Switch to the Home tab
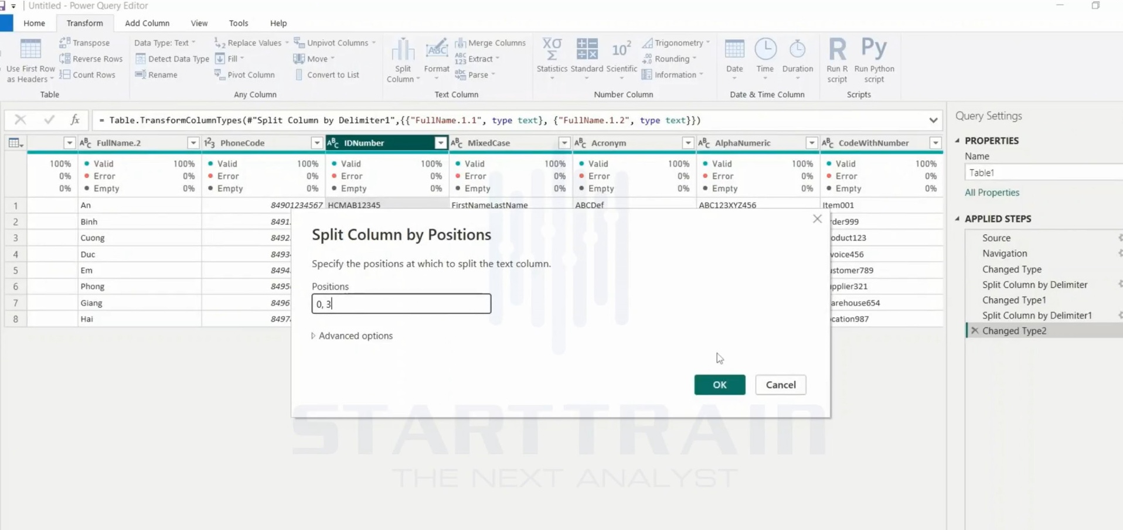 pyautogui.click(x=34, y=23)
